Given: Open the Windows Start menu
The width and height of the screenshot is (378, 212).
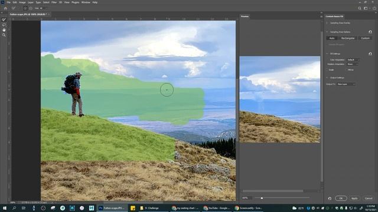Looking at the screenshot, I should [4, 208].
